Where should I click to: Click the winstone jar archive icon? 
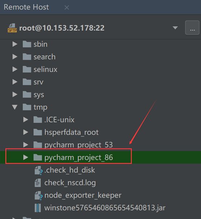click(x=38, y=208)
